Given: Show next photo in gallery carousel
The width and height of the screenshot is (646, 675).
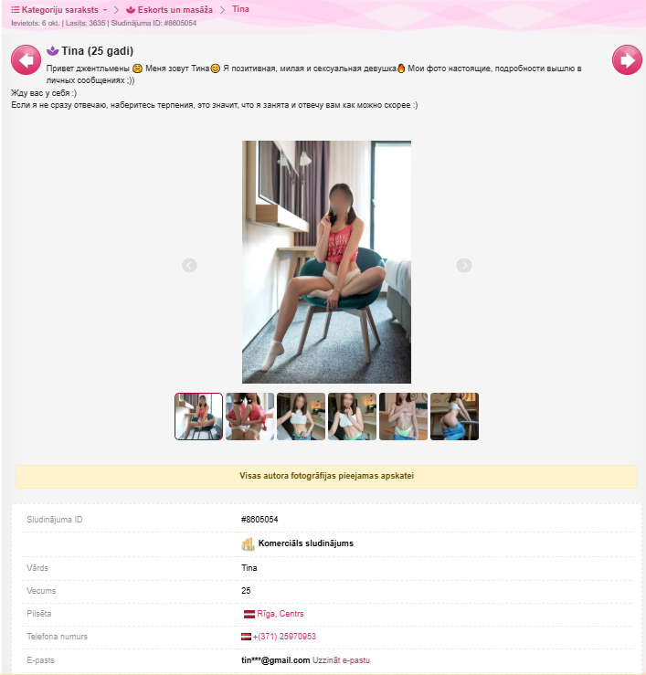Looking at the screenshot, I should coord(464,265).
